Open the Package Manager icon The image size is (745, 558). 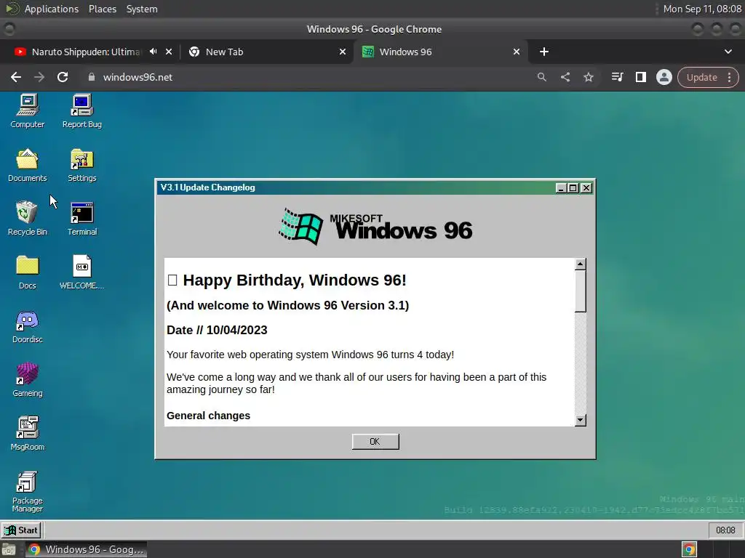pyautogui.click(x=27, y=492)
